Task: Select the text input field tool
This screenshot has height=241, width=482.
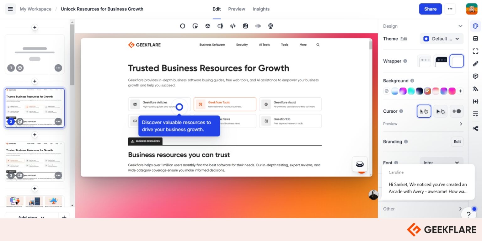Action: (x=220, y=26)
